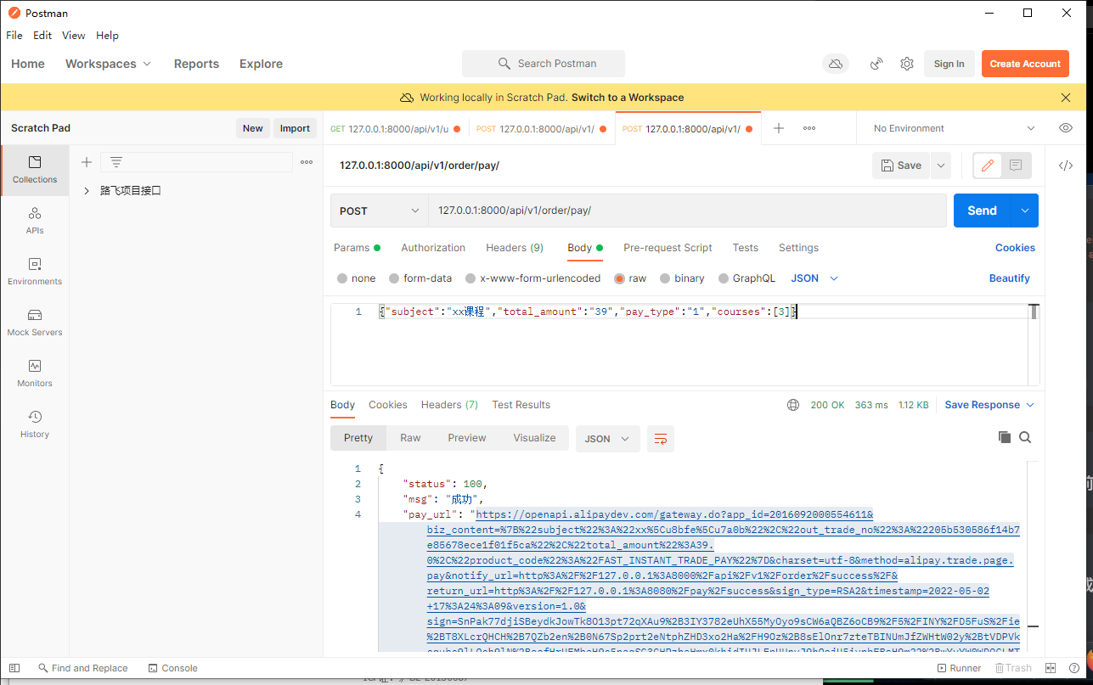
Task: Open collections more-options ellipsis
Action: 307,162
